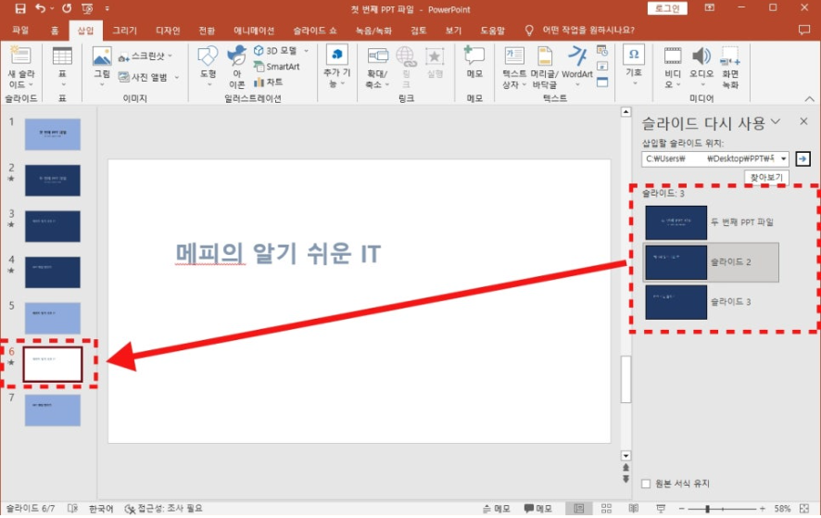Select slide 7 thumbnail in panel
The height and width of the screenshot is (518, 821).
[x=53, y=411]
